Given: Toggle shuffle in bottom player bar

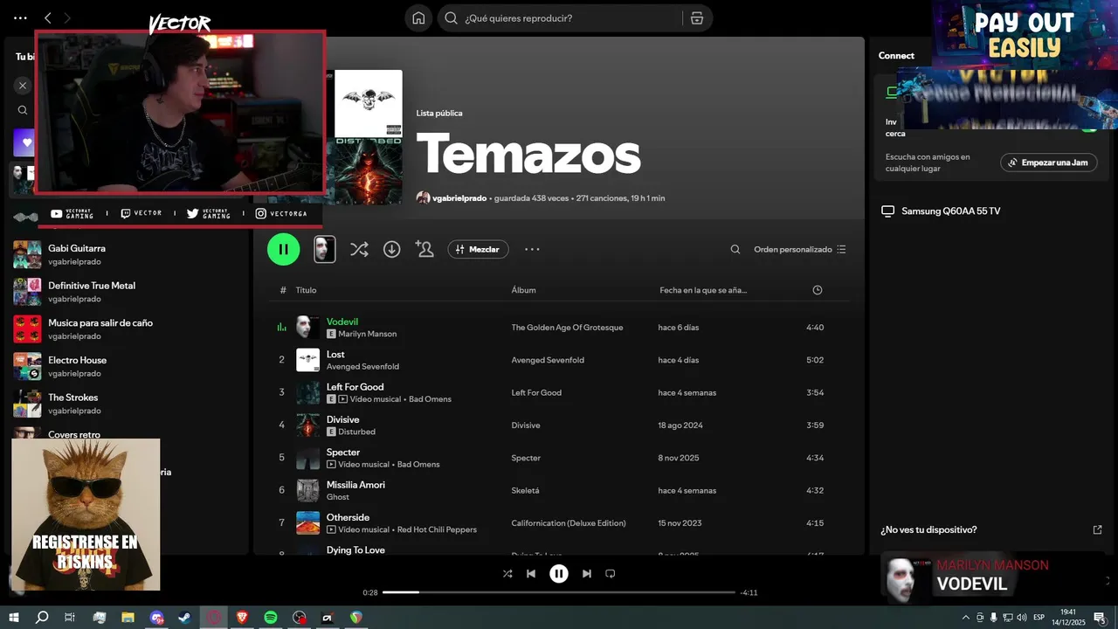Looking at the screenshot, I should coord(507,574).
